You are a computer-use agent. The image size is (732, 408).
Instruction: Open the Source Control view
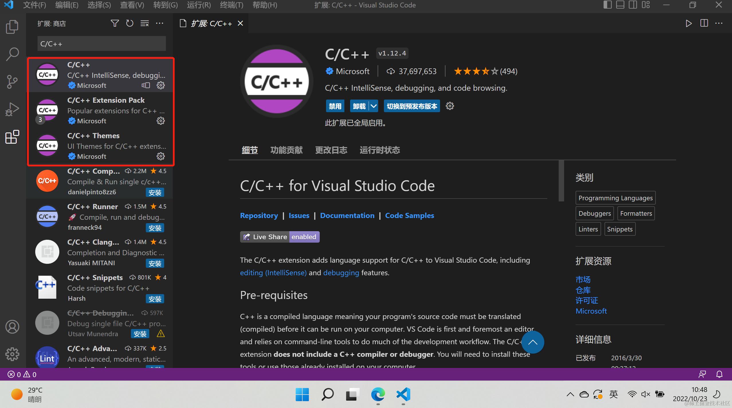pyautogui.click(x=12, y=82)
